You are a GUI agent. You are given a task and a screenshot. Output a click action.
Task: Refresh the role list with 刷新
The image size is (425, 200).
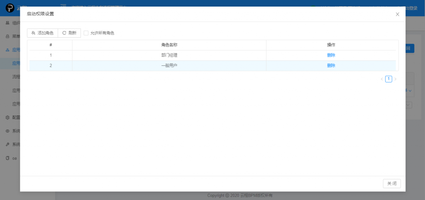pos(69,33)
